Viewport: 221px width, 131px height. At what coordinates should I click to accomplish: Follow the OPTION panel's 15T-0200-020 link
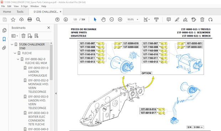click(x=194, y=47)
